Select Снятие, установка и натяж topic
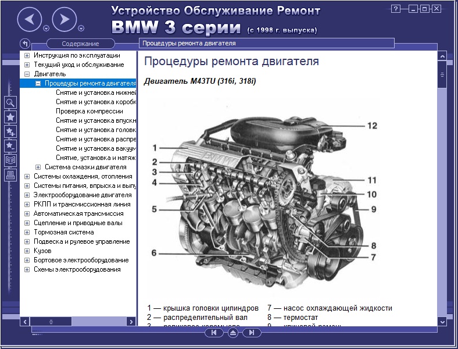The width and height of the screenshot is (458, 349). click(x=96, y=158)
